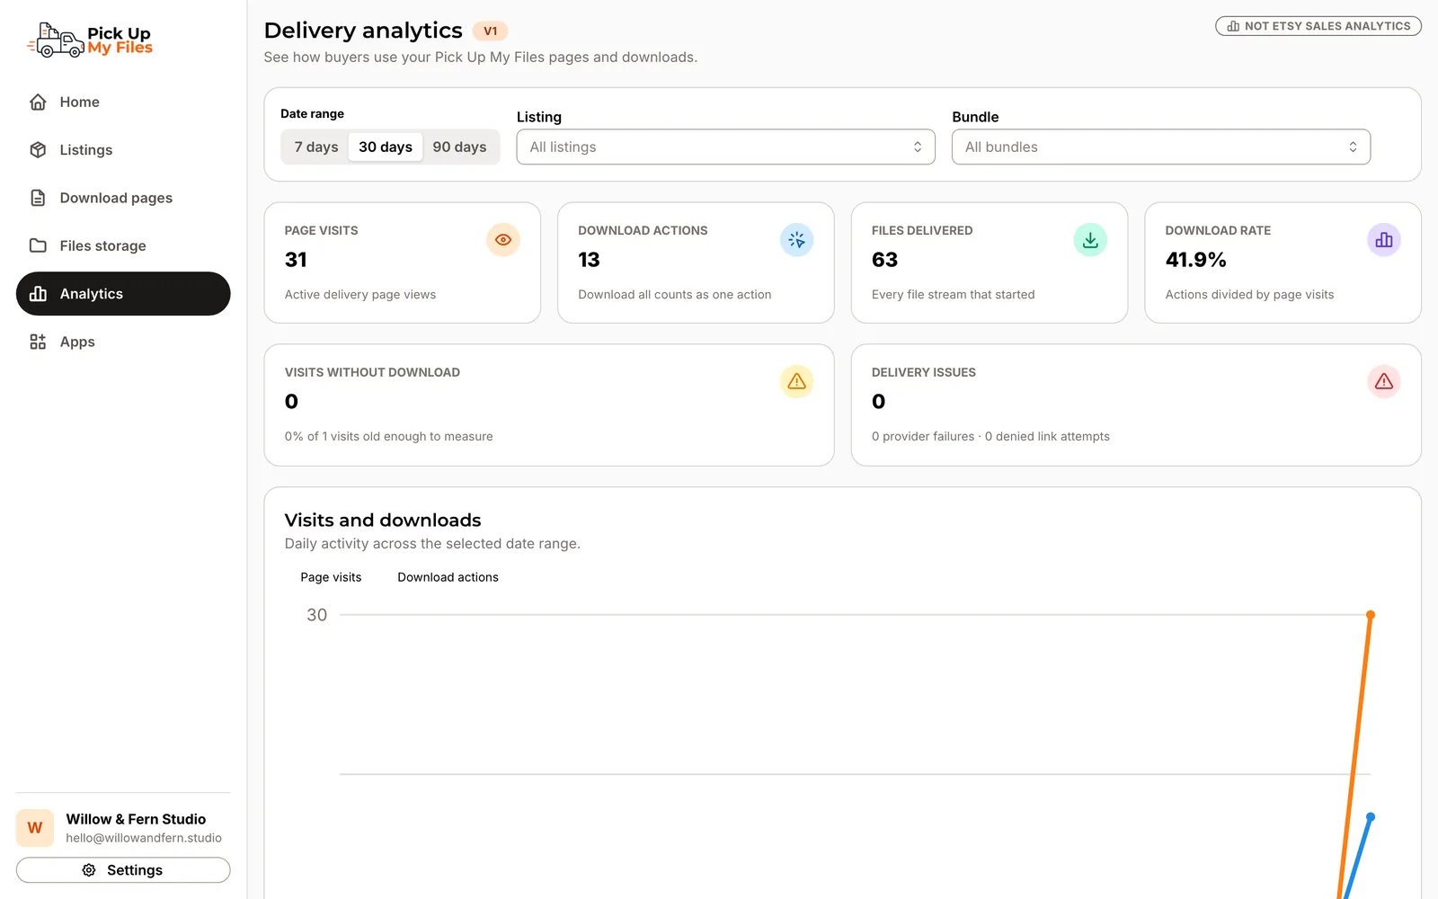Toggle the Download actions chart legend
The image size is (1438, 899).
448,577
